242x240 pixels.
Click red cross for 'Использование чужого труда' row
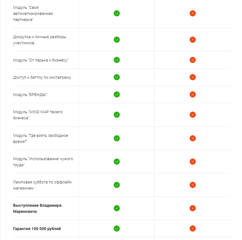pos(192,162)
